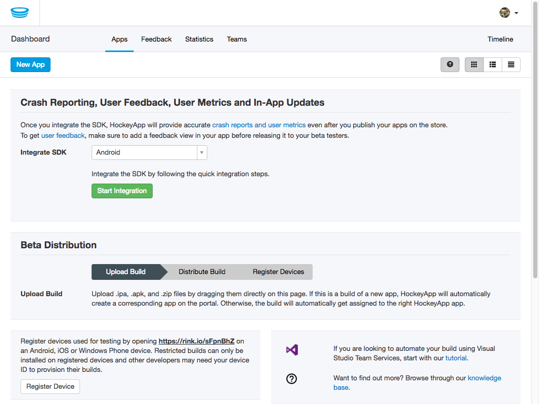Image resolution: width=539 pixels, height=404 pixels.
Task: Select the Distribute Build step
Action: [x=202, y=271]
